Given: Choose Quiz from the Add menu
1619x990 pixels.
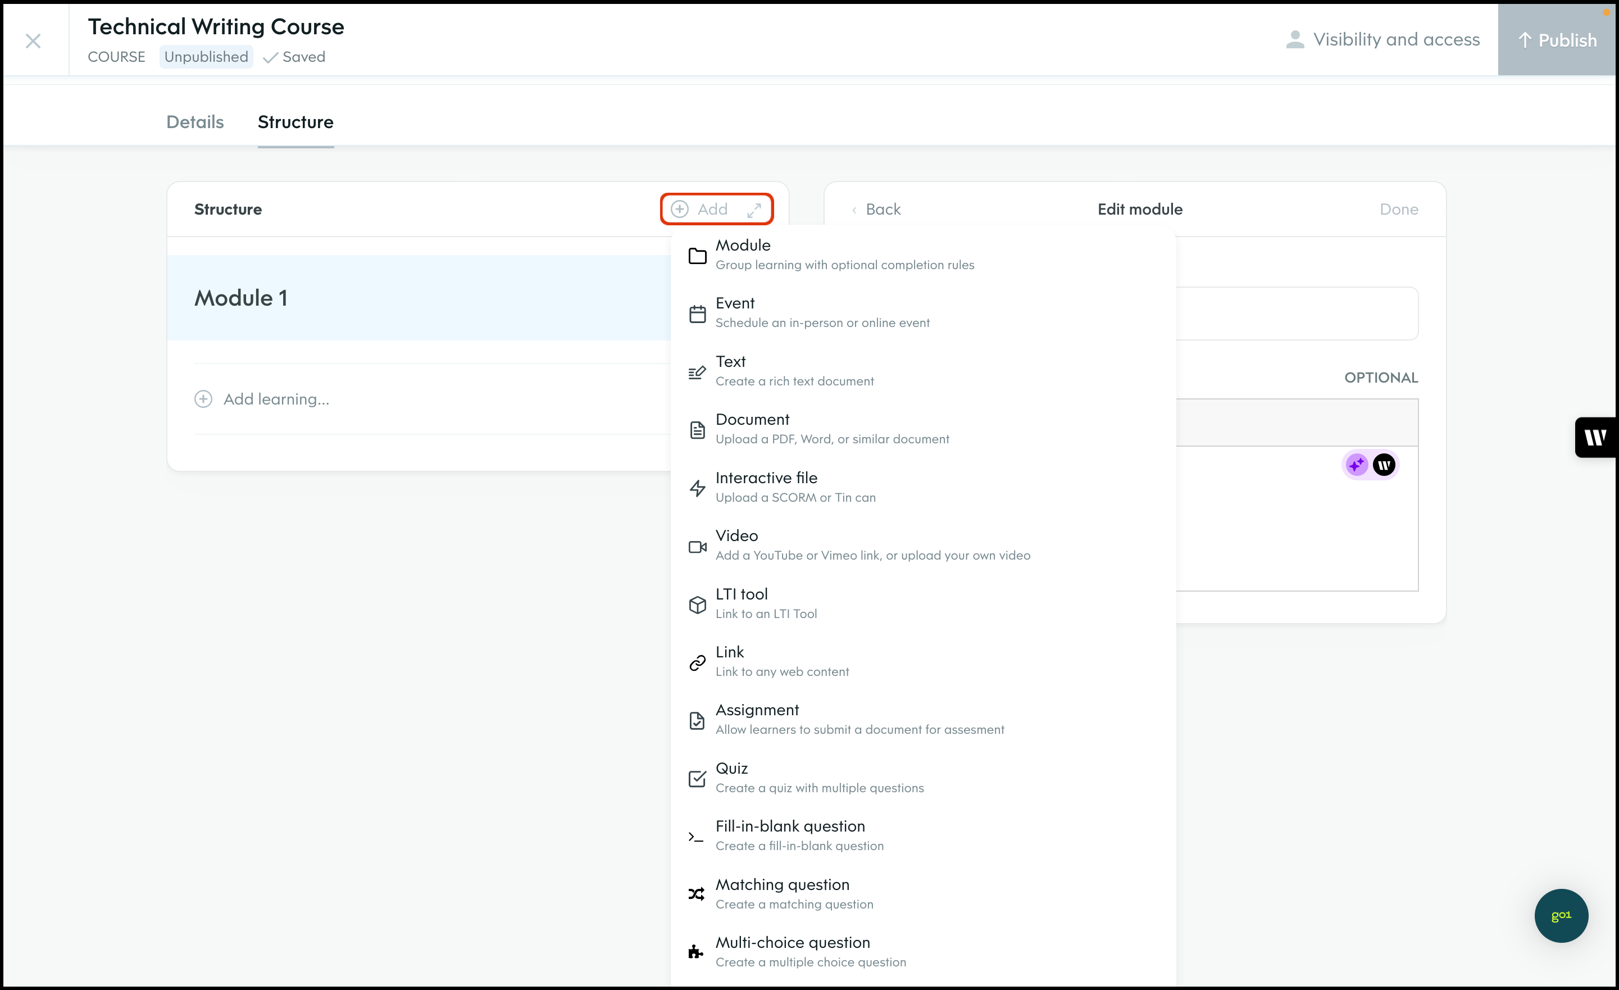Looking at the screenshot, I should (x=731, y=777).
